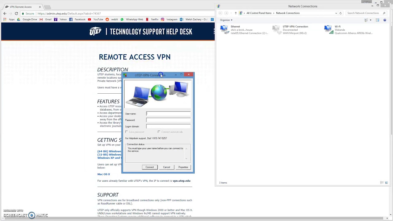Refresh the Network Connections address bar
Screen dimensions: 393x221
click(340, 13)
